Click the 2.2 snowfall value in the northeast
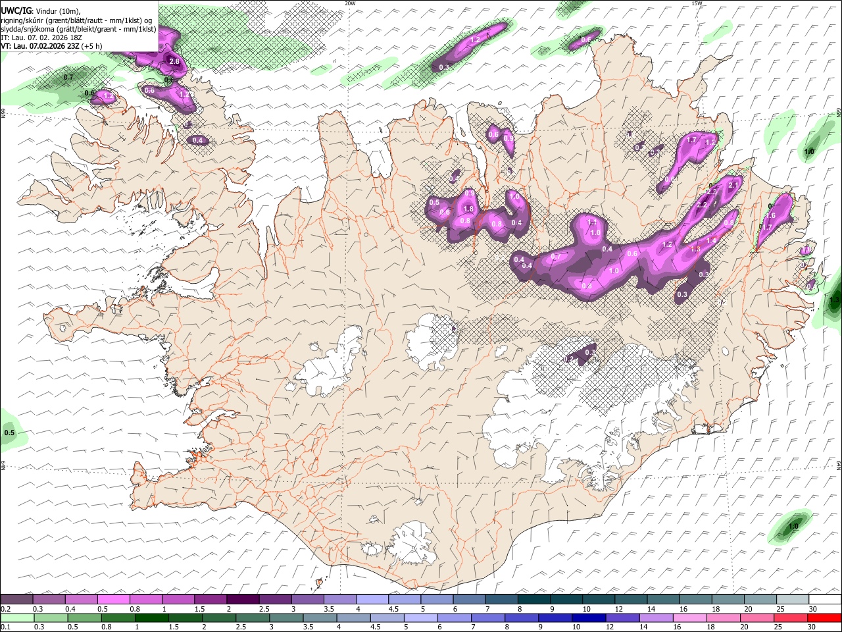This screenshot has width=842, height=632. coord(702,205)
